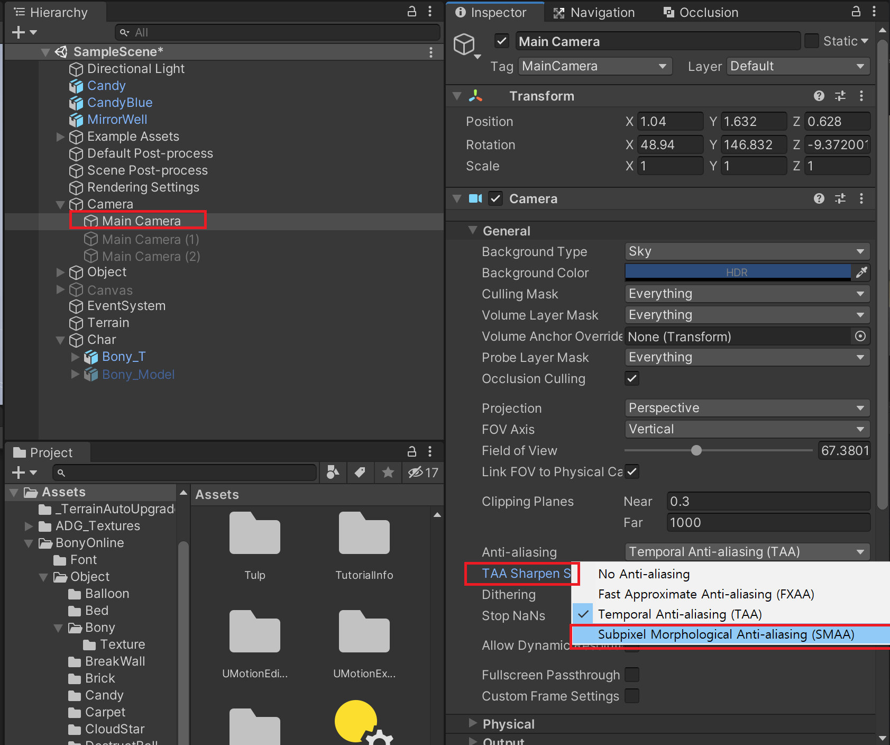Open Background Type Sky dropdown
890x745 pixels.
(747, 251)
